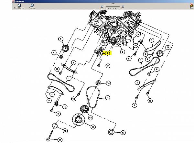This screenshot has height=143, width=194.
Task: Select callout 3 in the diagram
Action: point(138,34)
